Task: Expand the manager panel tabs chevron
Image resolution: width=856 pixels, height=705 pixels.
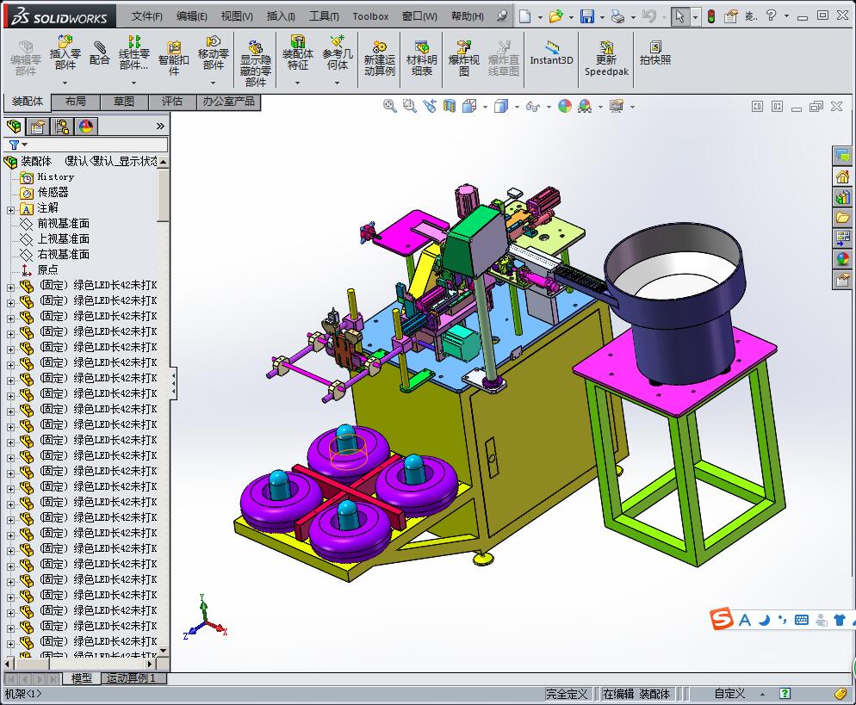Action: (160, 126)
